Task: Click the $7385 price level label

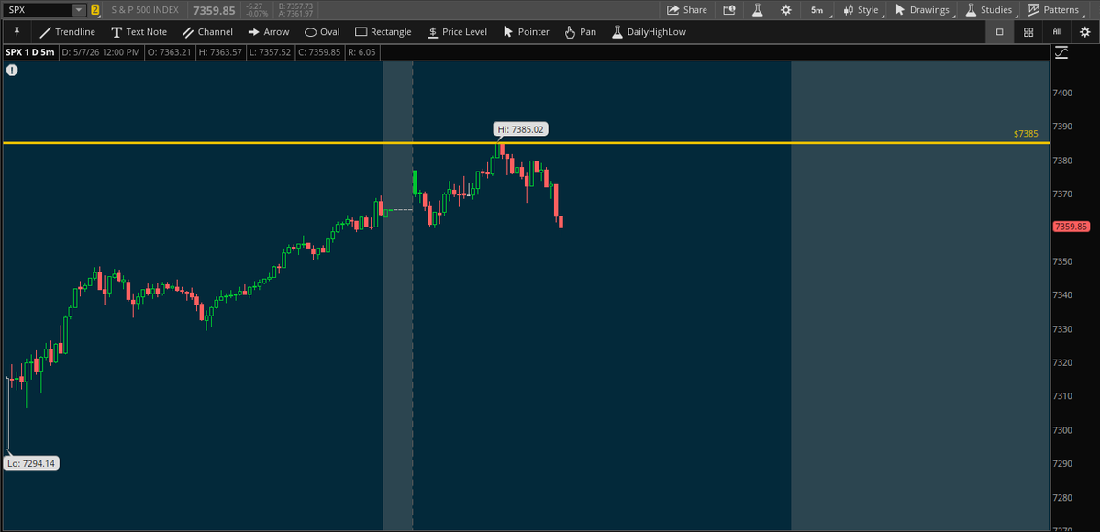Action: tap(1026, 133)
